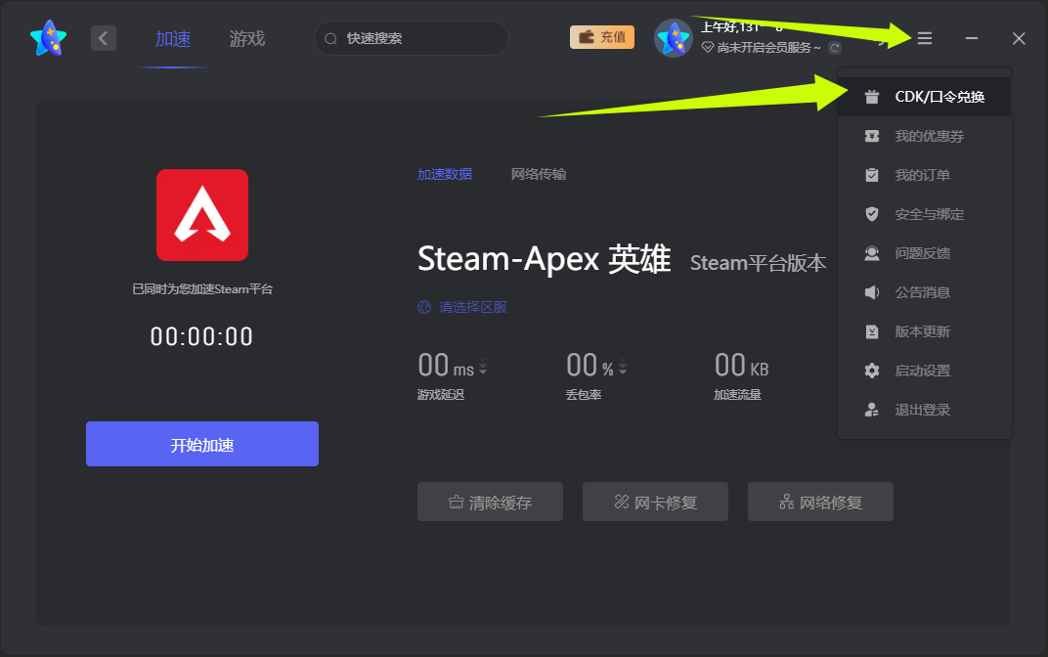Image resolution: width=1048 pixels, height=657 pixels.
Task: Click the 00 KB traffic value
Action: point(741,366)
